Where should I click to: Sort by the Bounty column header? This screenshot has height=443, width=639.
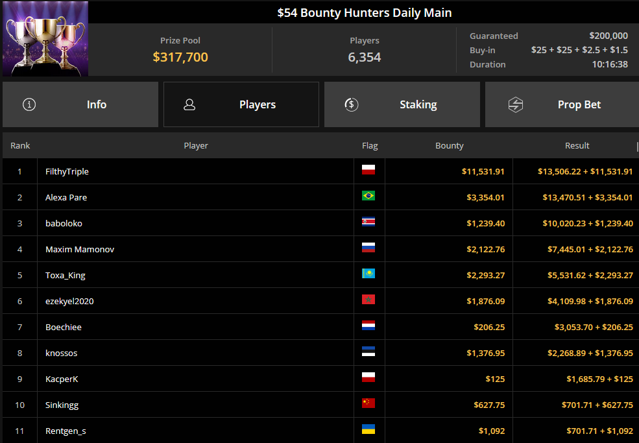tap(449, 145)
